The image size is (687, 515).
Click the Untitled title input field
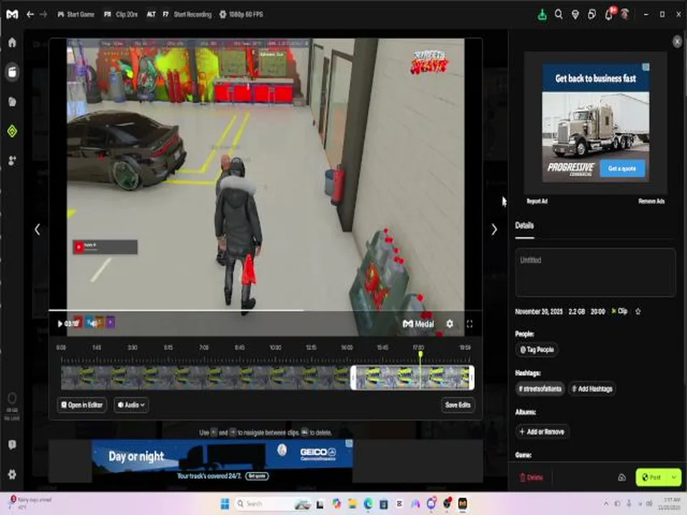[x=595, y=273]
